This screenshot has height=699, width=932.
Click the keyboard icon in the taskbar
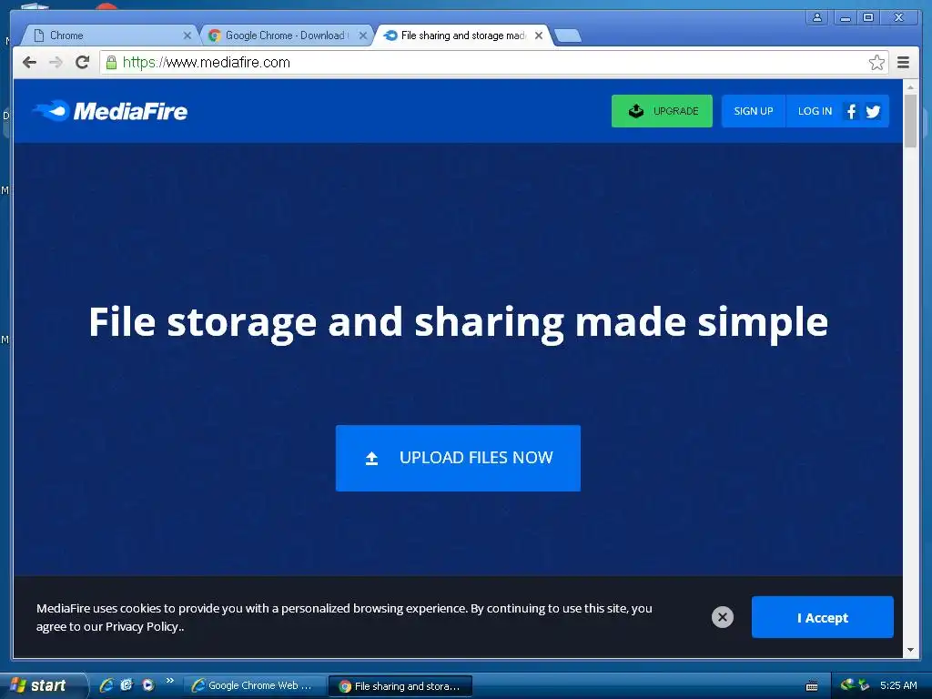pyautogui.click(x=811, y=686)
